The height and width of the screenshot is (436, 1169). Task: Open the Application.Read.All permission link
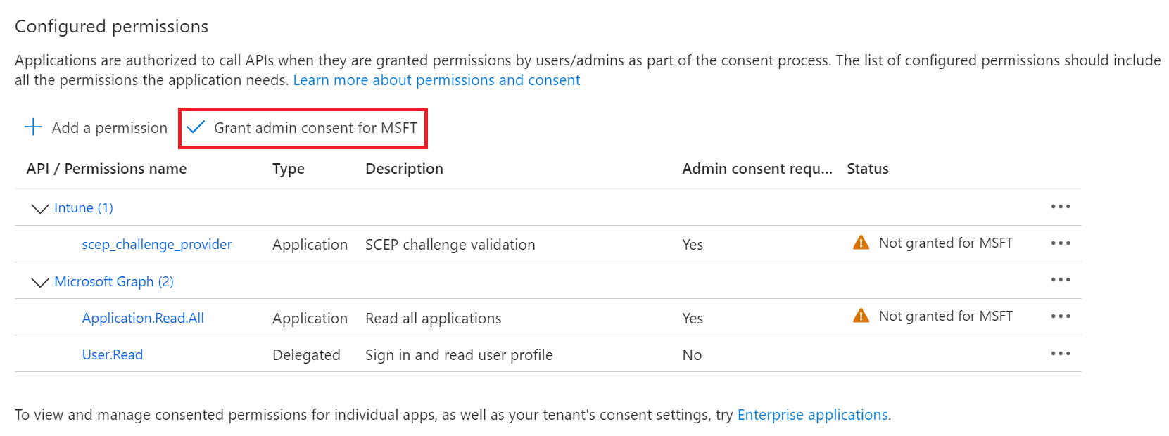pyautogui.click(x=143, y=319)
